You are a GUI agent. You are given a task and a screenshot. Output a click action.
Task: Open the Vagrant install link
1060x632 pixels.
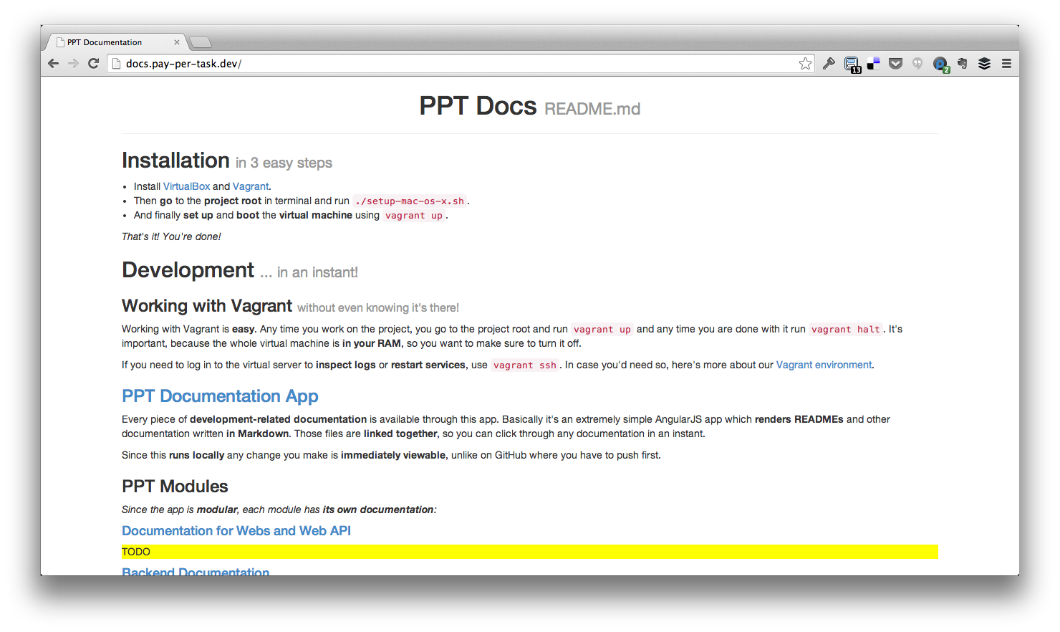[251, 186]
